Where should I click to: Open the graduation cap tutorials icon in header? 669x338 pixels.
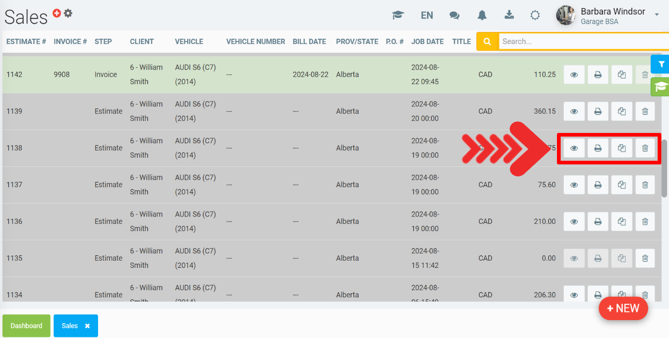click(398, 15)
